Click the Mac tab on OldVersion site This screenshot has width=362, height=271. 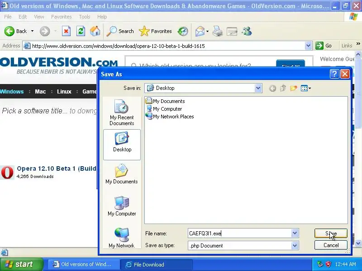pos(40,92)
